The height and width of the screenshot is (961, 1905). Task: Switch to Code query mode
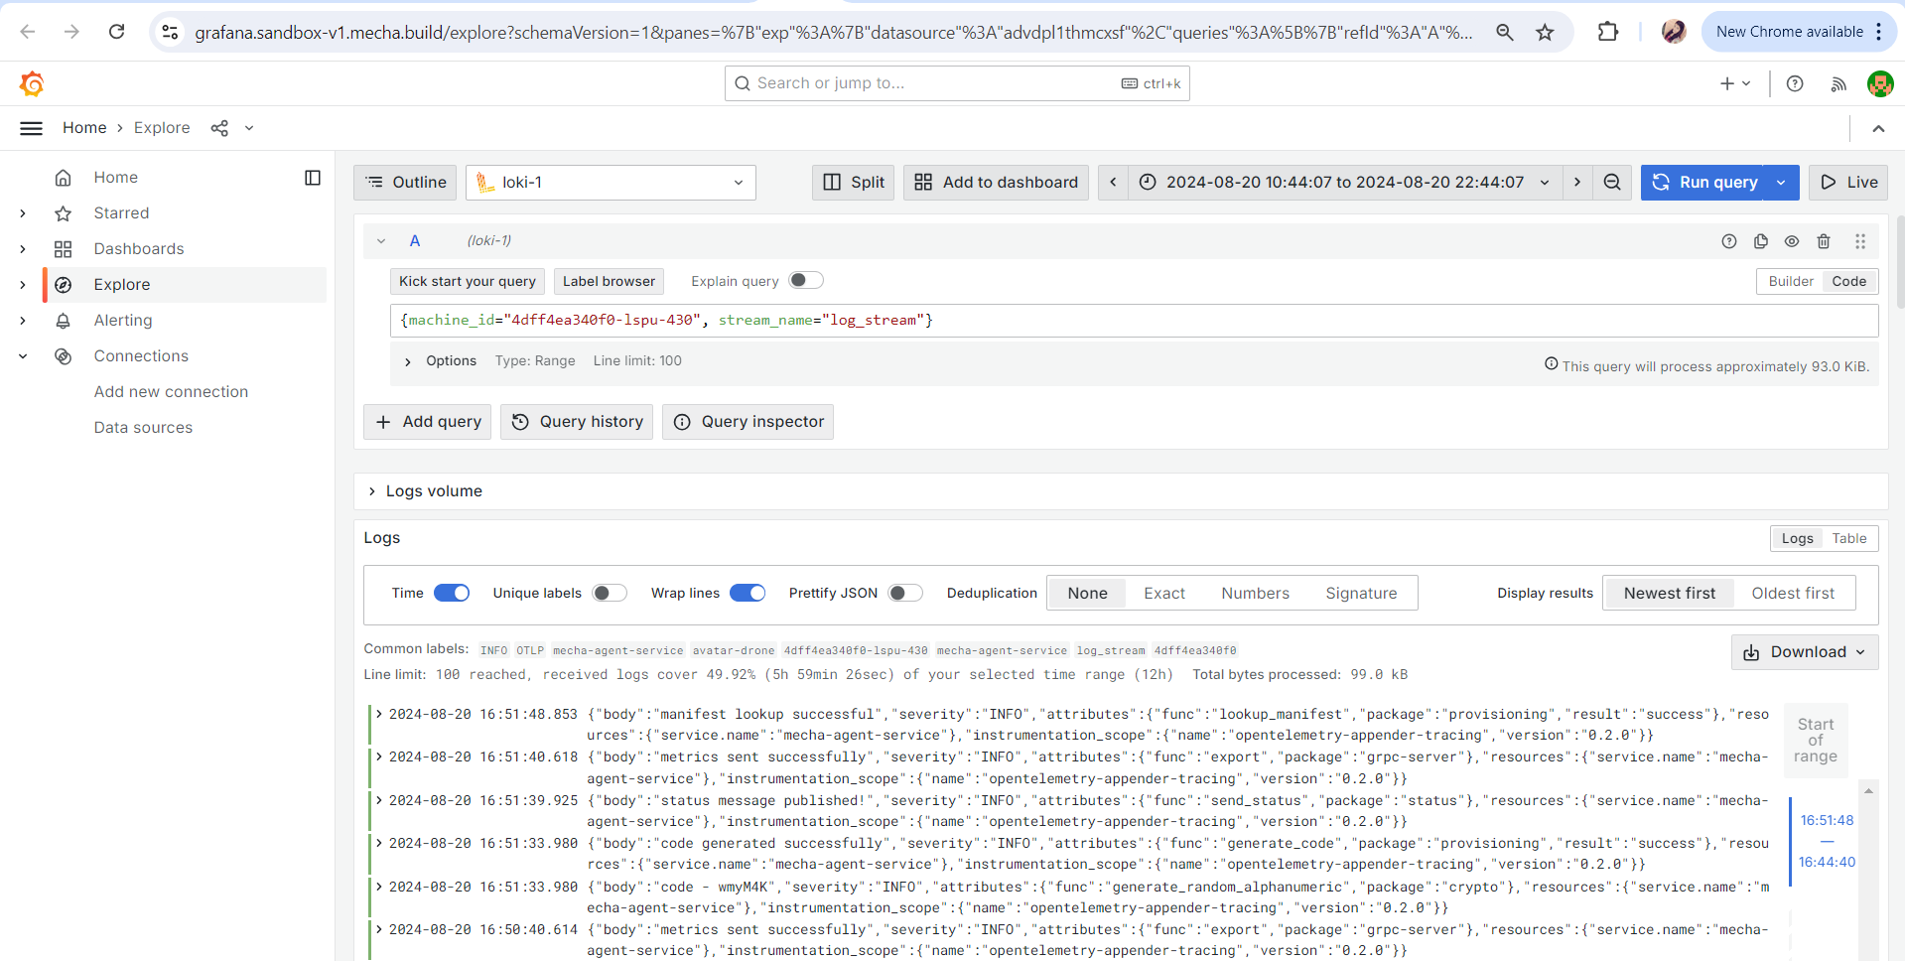tap(1848, 282)
